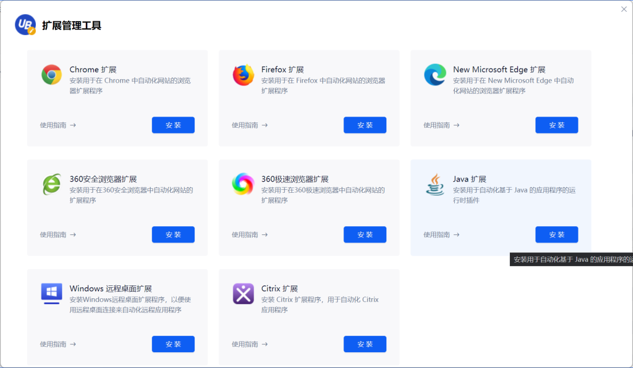Click the Windows 远程桌面 icon
The height and width of the screenshot is (368, 633).
coord(52,294)
